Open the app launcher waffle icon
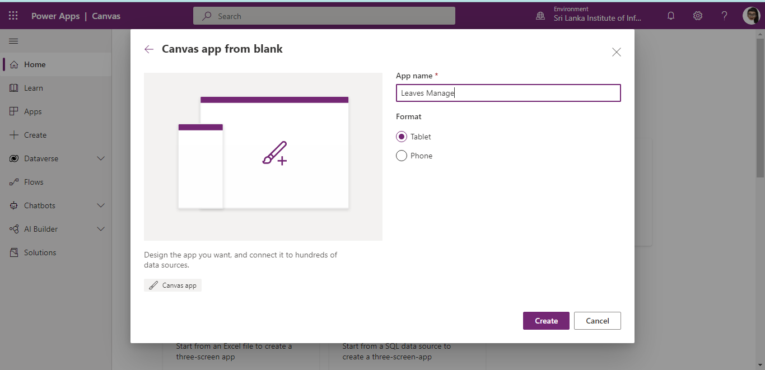Screen dimensions: 765x370 point(13,16)
